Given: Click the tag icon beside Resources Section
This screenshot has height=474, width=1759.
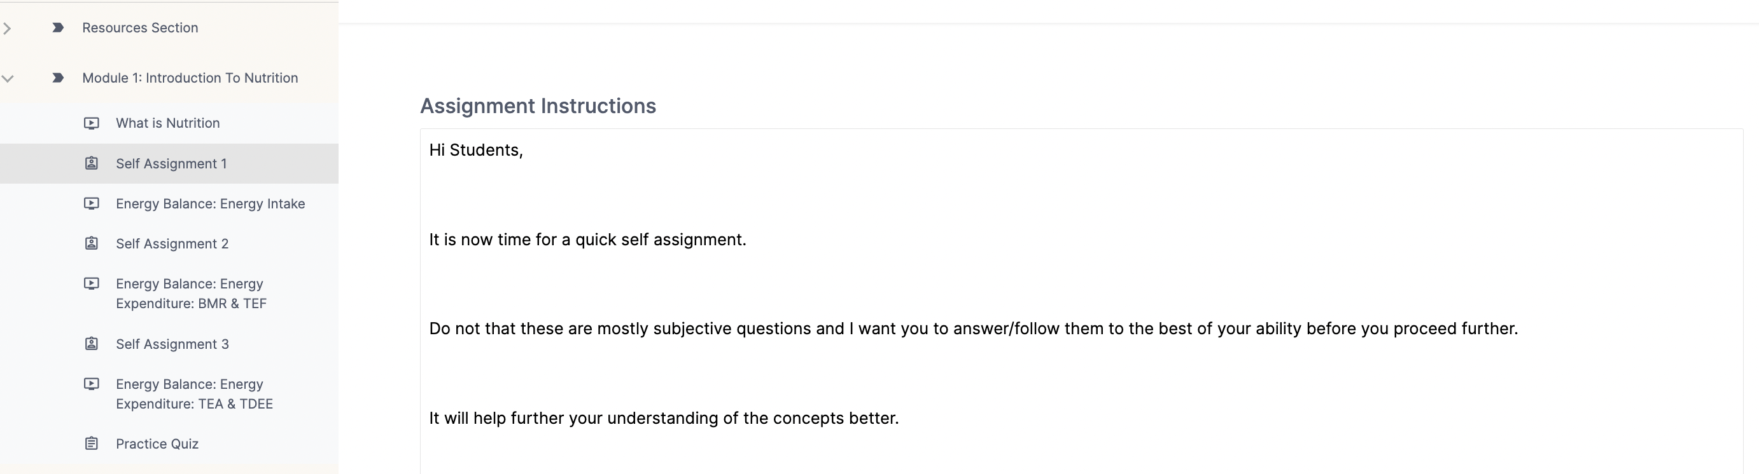Looking at the screenshot, I should pyautogui.click(x=58, y=28).
